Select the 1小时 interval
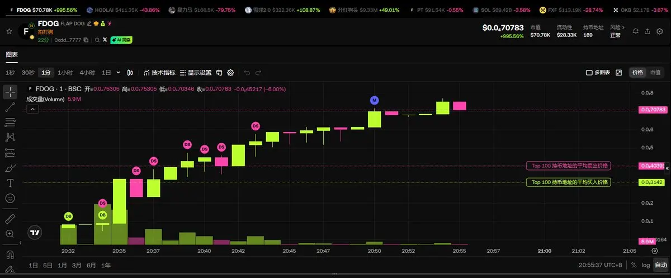671x278 pixels. 65,73
